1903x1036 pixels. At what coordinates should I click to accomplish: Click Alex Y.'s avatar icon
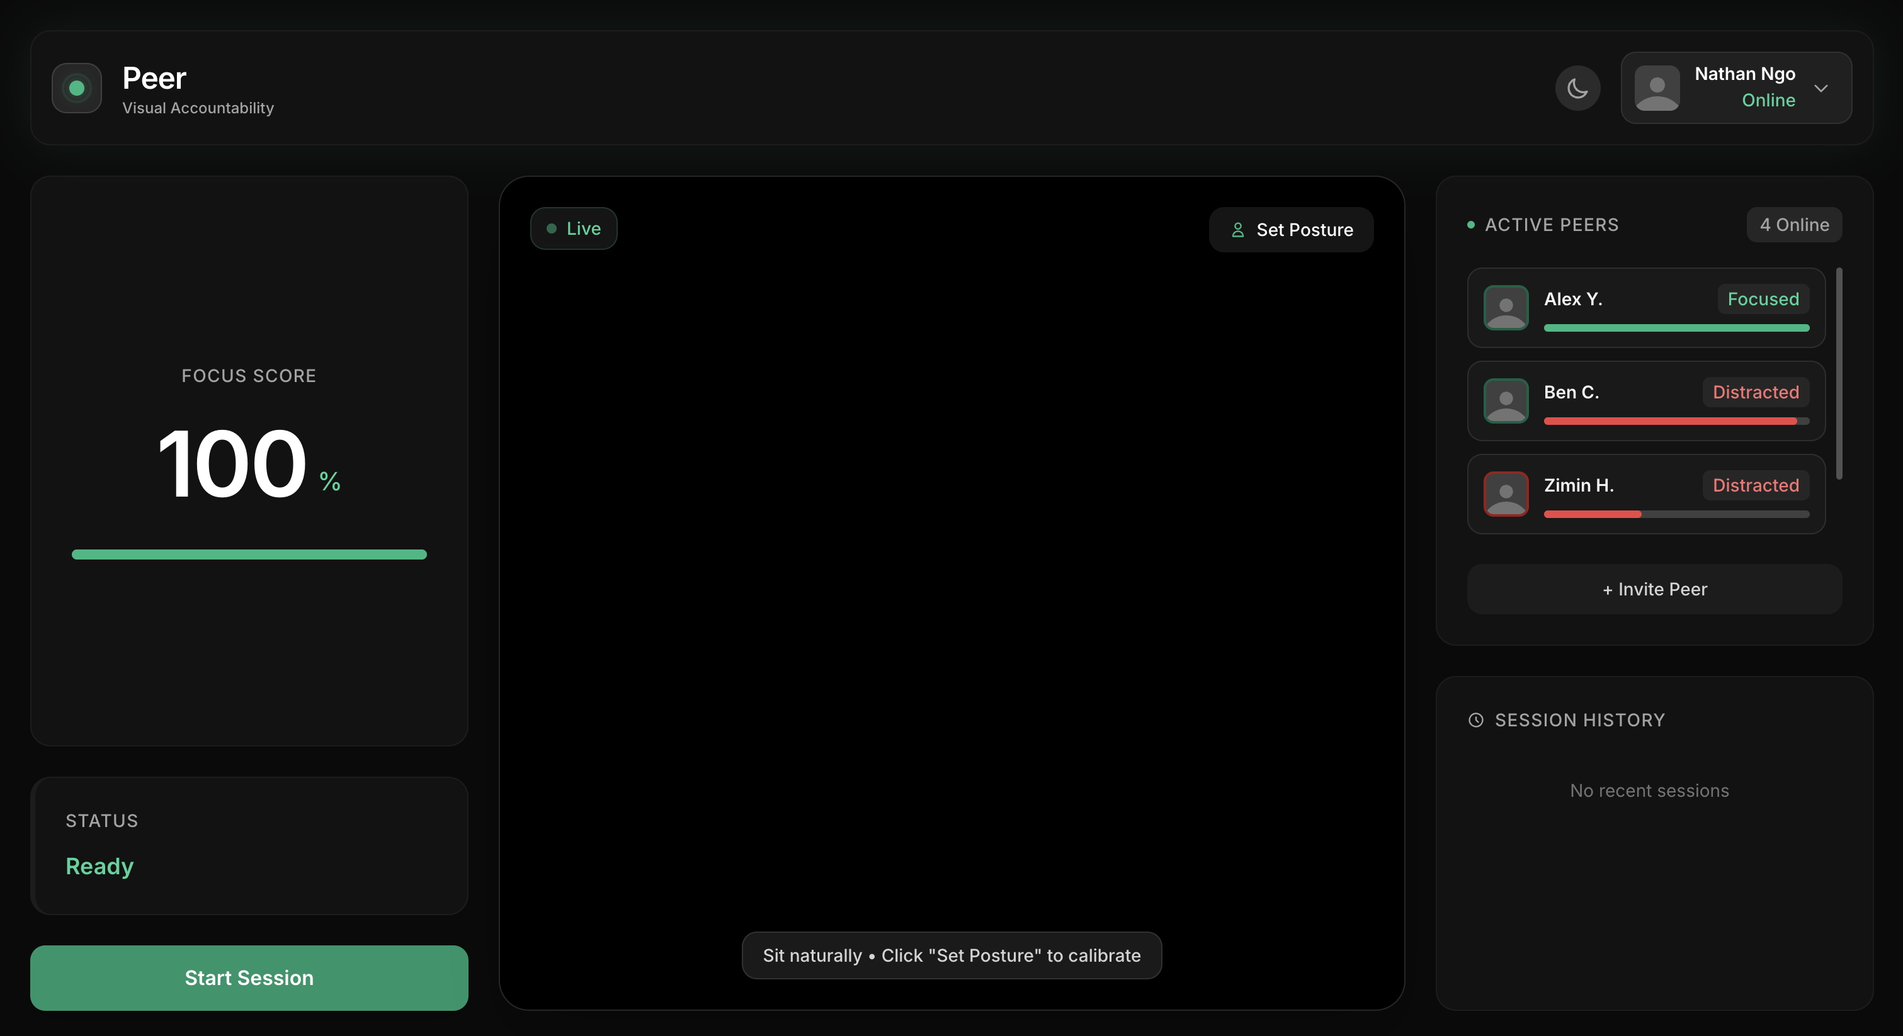(1506, 307)
